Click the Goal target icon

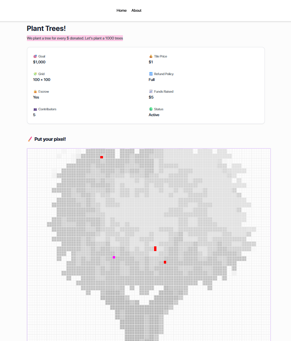[x=35, y=56]
